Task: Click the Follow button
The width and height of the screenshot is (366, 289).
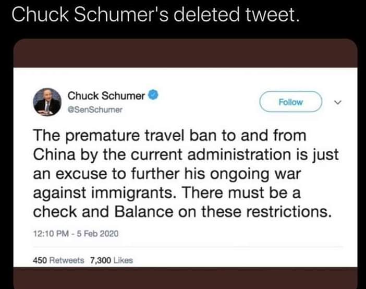Action: (290, 102)
